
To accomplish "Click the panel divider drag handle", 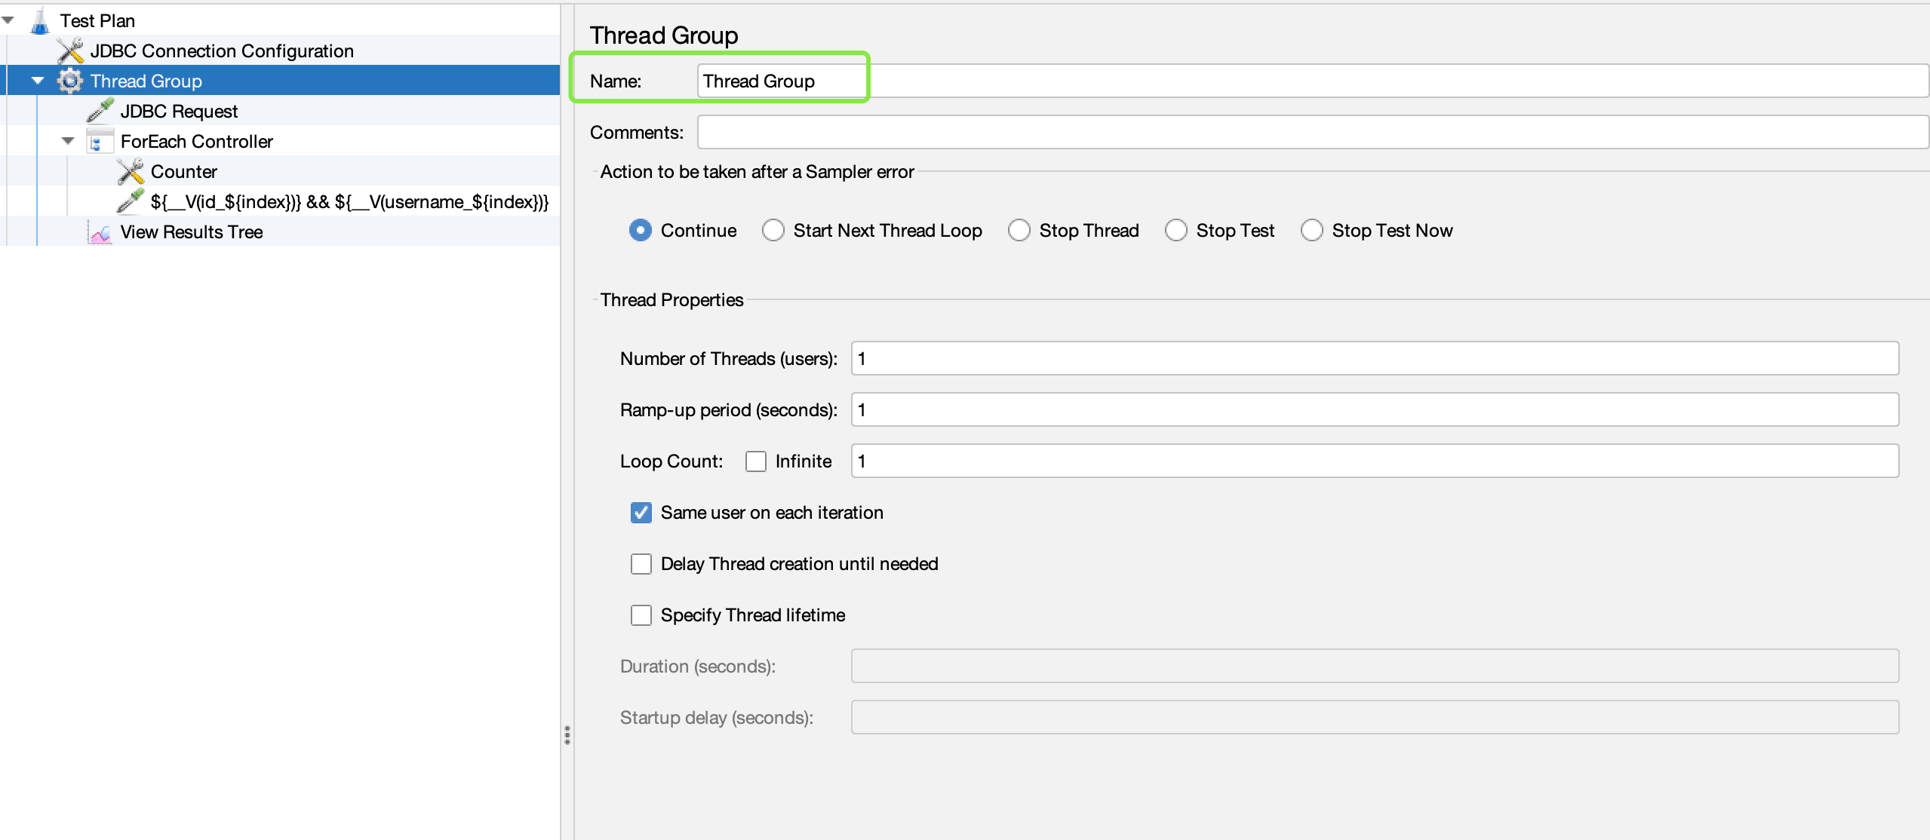I will pyautogui.click(x=567, y=734).
